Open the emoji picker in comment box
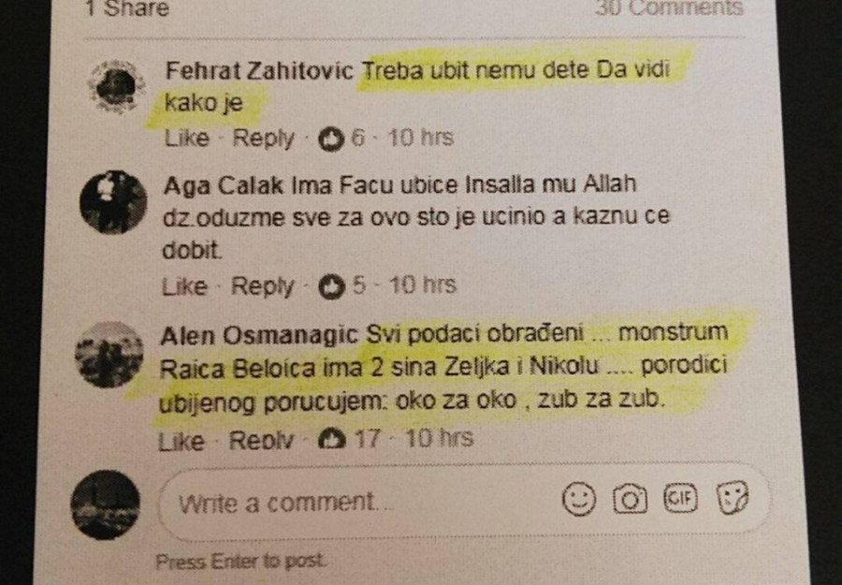 578,499
